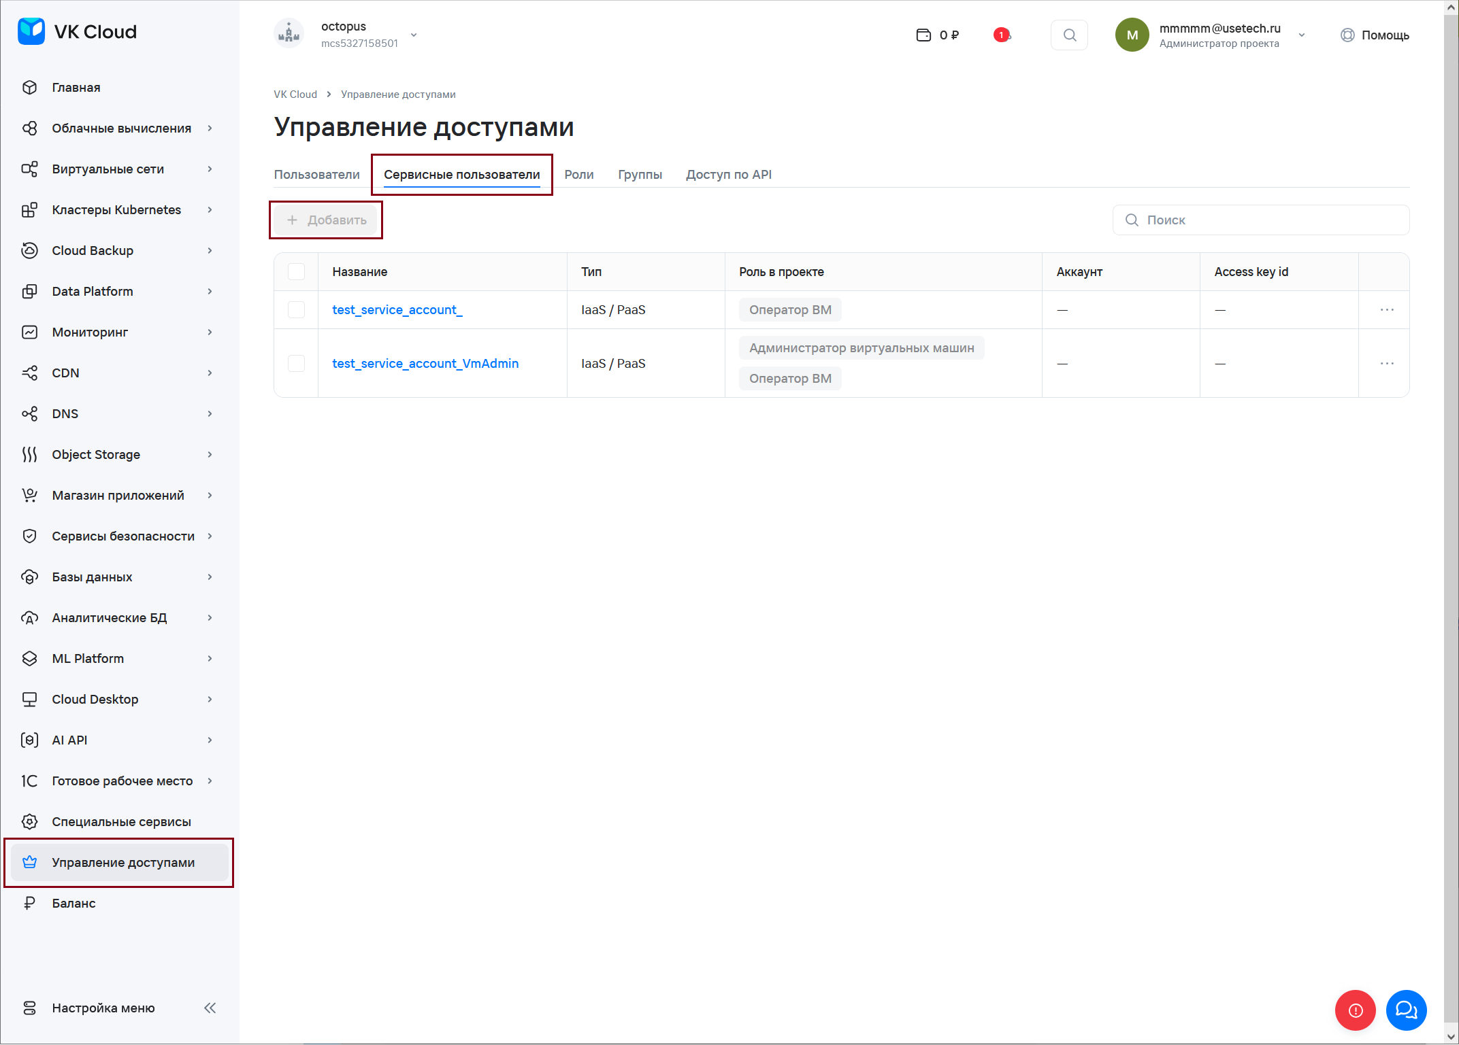Switch to the Пользователи tab

coord(316,175)
